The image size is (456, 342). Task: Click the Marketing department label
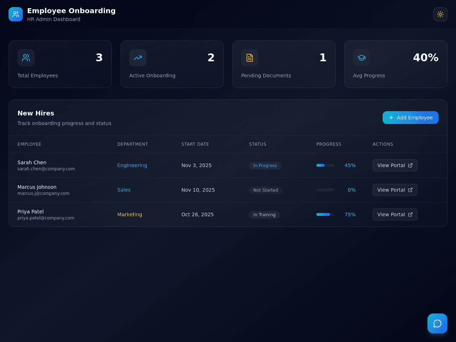pos(130,214)
